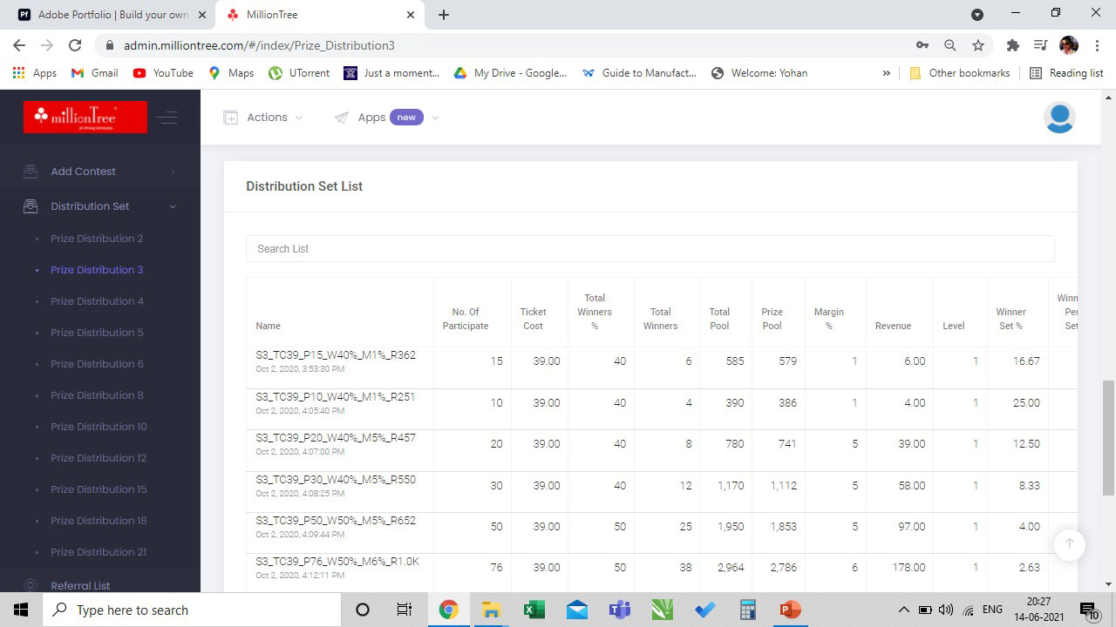Click Revenue value 178.00
This screenshot has width=1116, height=627.
pos(908,568)
